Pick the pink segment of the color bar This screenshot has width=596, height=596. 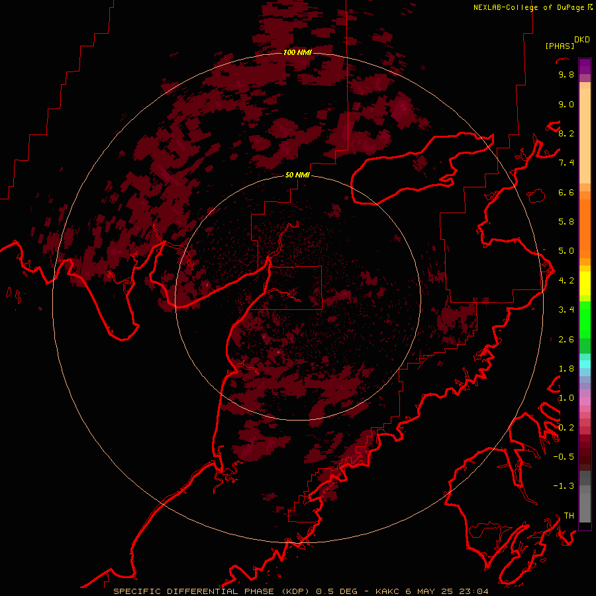(585, 401)
